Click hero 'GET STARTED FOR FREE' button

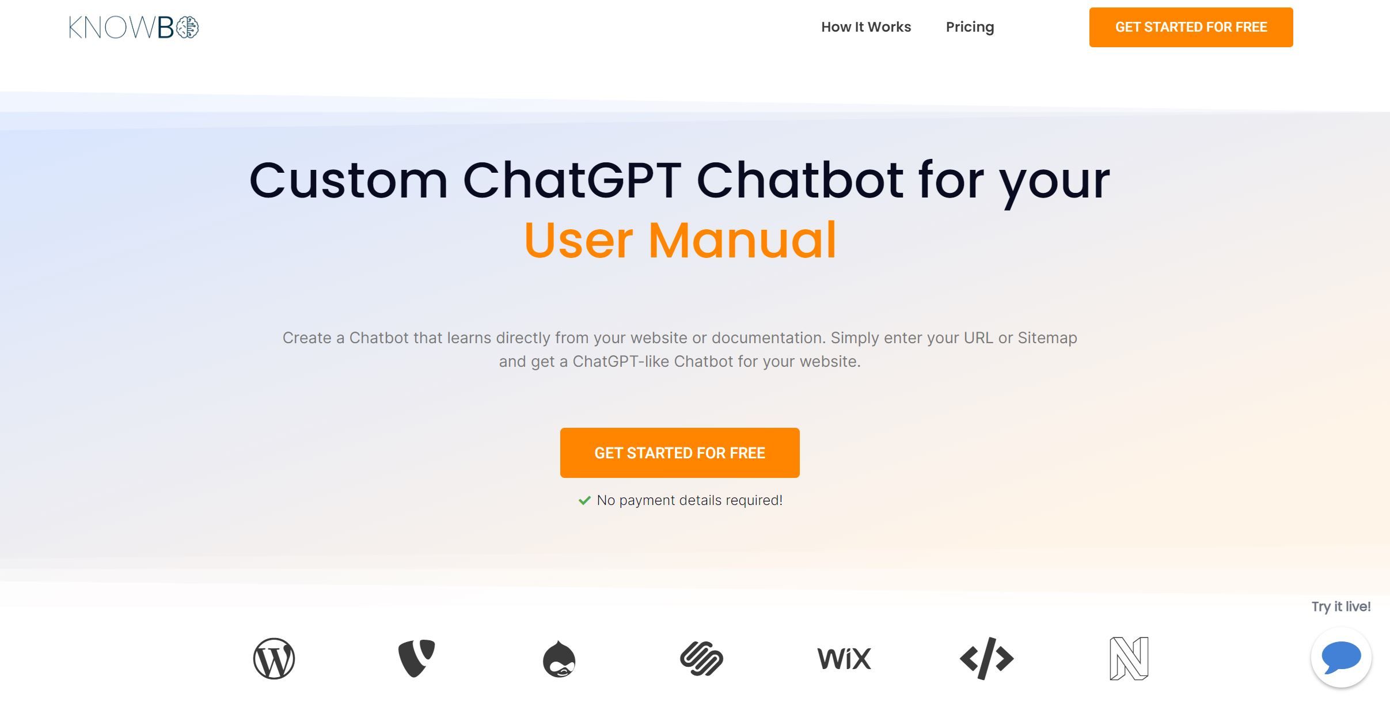pos(680,453)
